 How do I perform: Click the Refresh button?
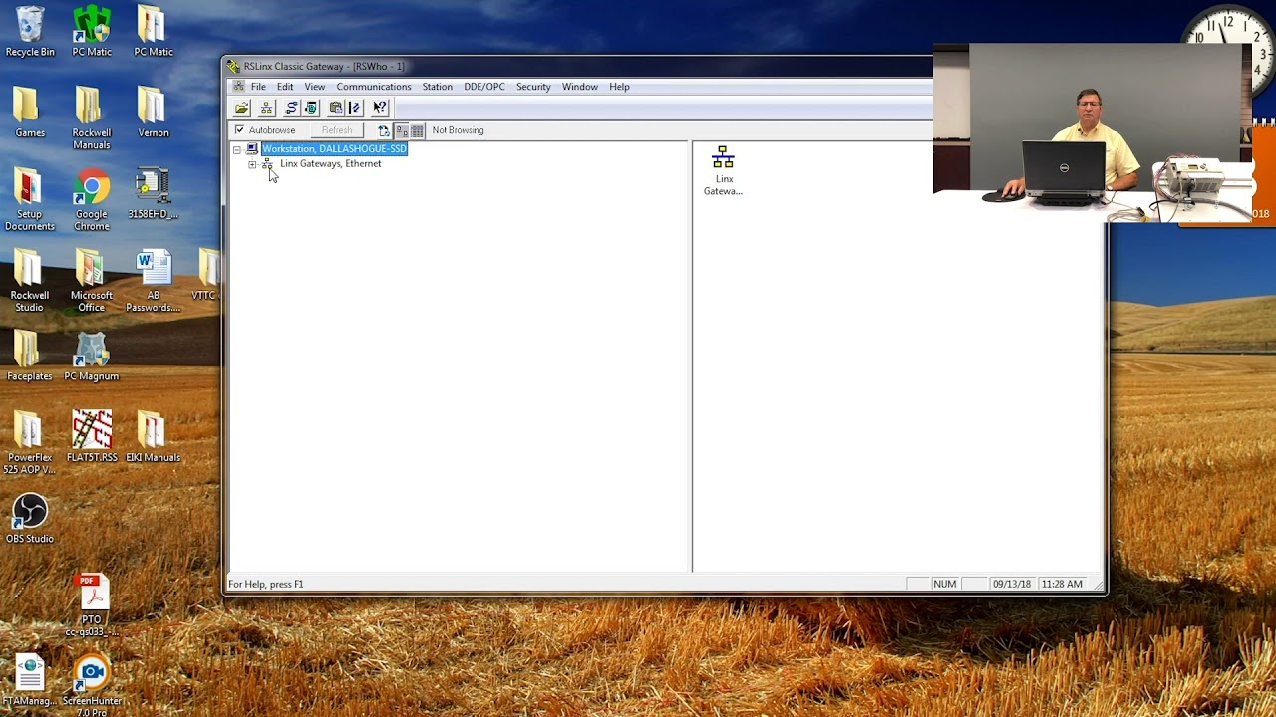337,130
